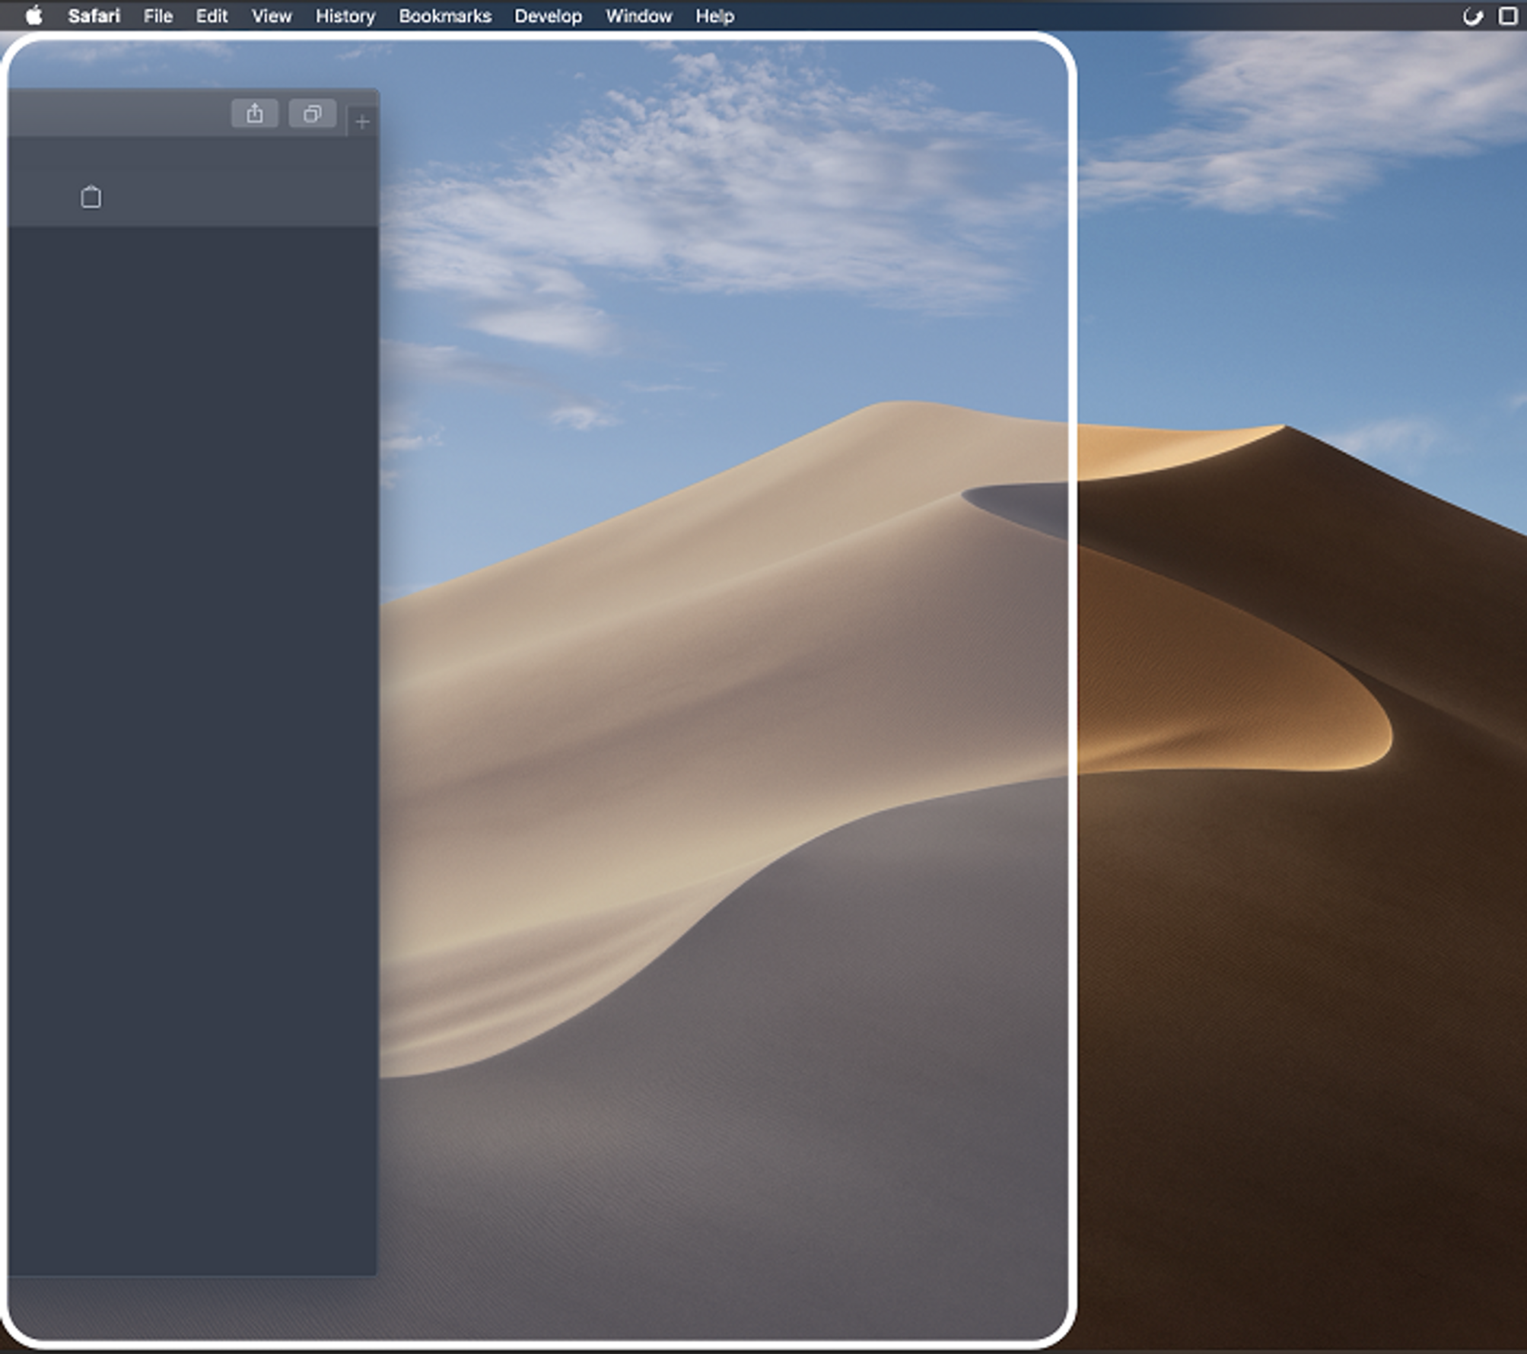
Task: Add a new tab with the plus button
Action: pos(362,122)
